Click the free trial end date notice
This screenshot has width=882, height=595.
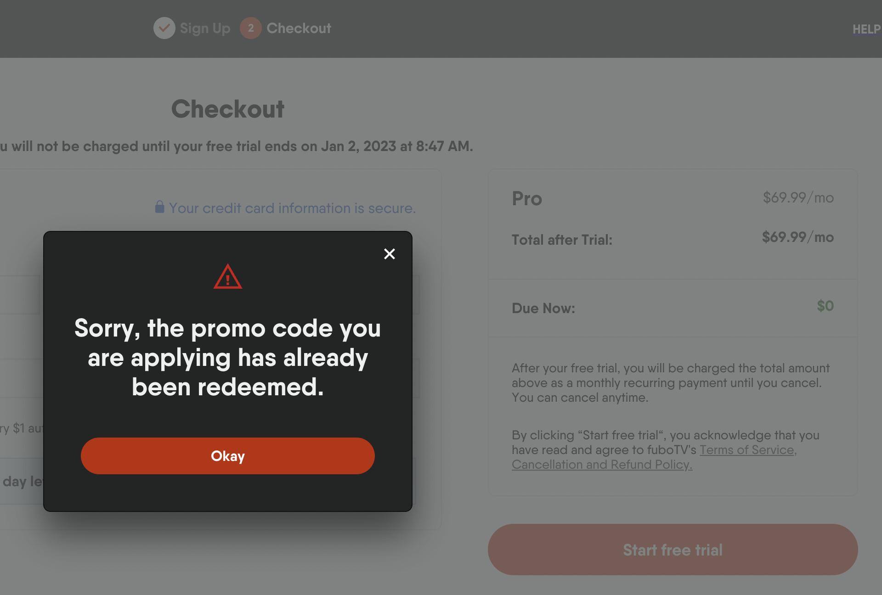236,146
